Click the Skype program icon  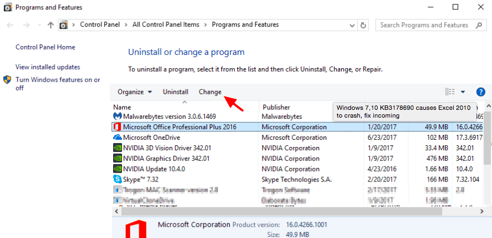pyautogui.click(x=118, y=179)
